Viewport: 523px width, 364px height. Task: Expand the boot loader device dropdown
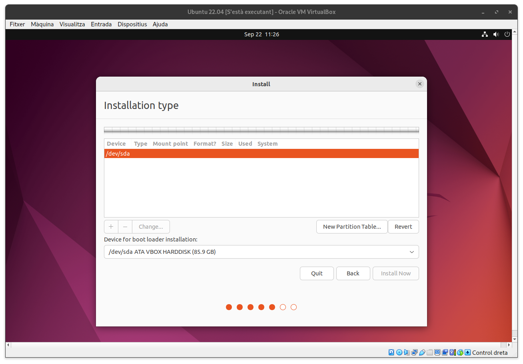click(x=412, y=252)
